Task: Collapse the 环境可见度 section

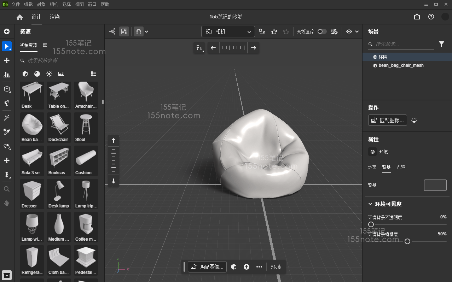Action: point(370,204)
